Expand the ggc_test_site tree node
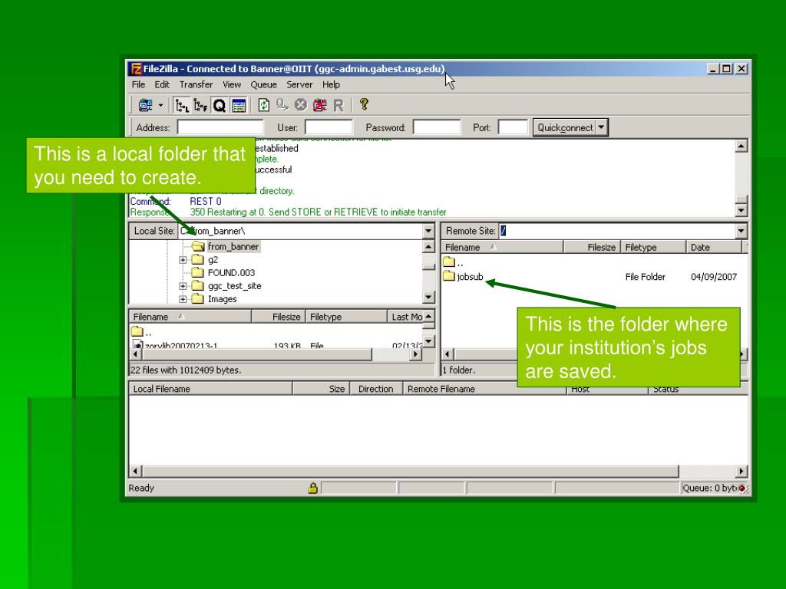 pos(183,286)
